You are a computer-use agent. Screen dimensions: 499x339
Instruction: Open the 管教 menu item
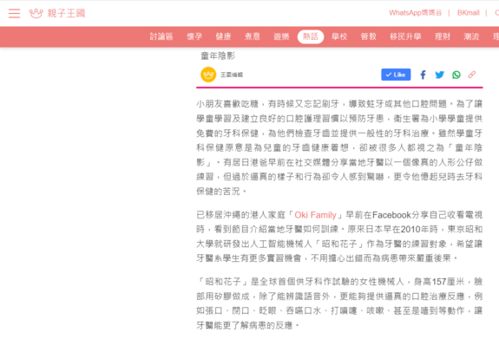[369, 36]
